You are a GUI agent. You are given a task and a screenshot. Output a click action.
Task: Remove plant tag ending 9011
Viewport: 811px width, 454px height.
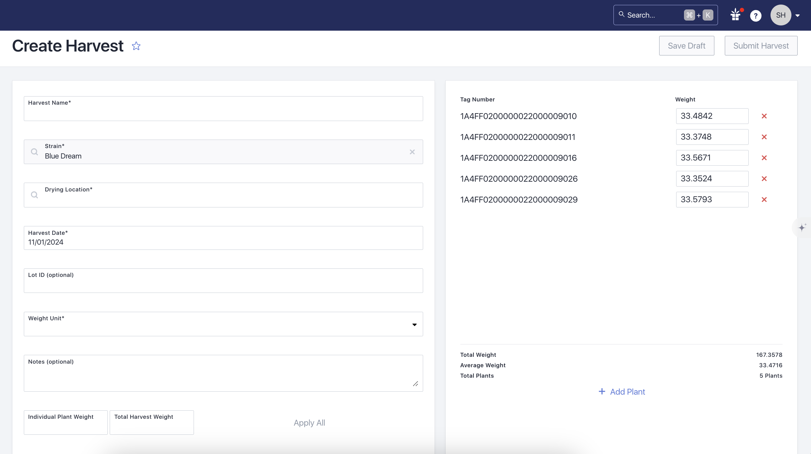coord(764,137)
